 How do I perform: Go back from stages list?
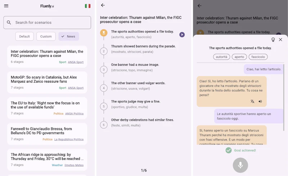tap(103, 5)
